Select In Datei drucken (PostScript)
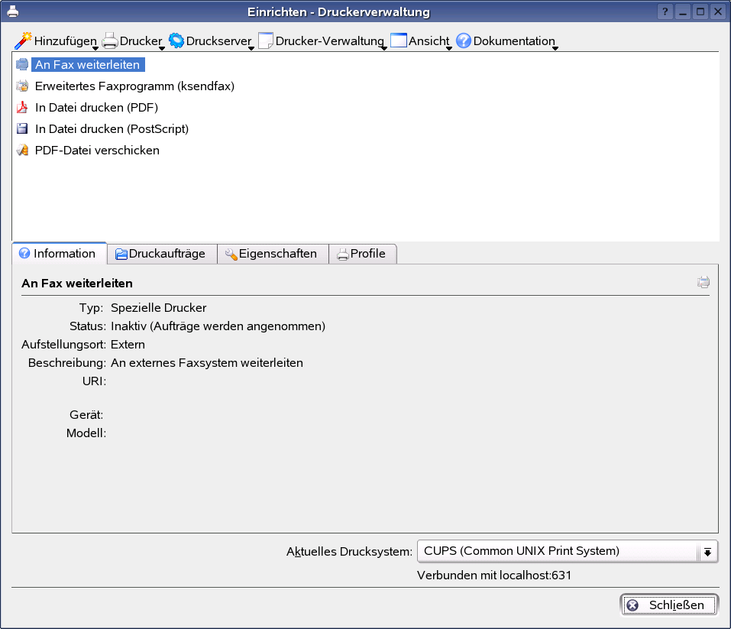Viewport: 731px width, 629px height. (x=112, y=129)
